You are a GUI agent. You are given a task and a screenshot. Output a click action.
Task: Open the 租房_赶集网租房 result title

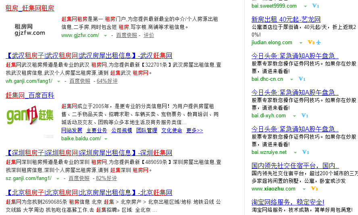pos(30,8)
